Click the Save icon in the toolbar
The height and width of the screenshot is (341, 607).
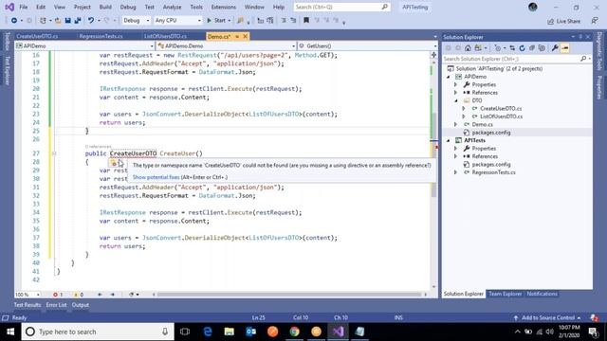tap(67, 21)
